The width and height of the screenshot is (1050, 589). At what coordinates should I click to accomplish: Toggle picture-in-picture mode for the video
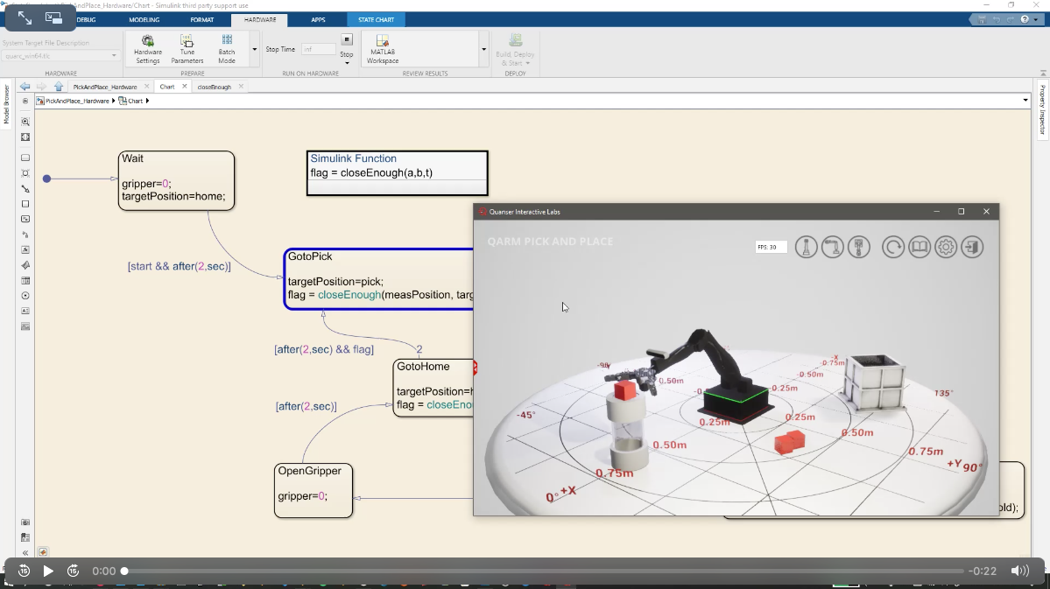tap(53, 18)
